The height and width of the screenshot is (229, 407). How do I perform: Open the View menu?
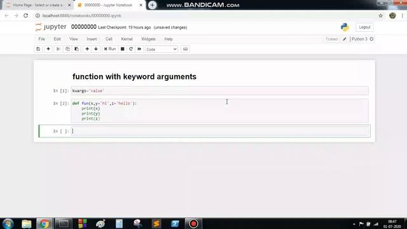tap(74, 39)
